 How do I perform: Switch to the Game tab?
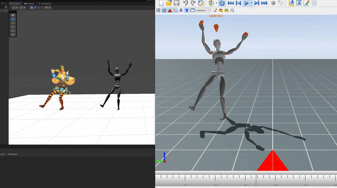point(29,3)
